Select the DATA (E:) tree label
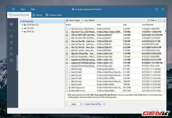The height and width of the screenshot is (118, 172). click(30, 32)
